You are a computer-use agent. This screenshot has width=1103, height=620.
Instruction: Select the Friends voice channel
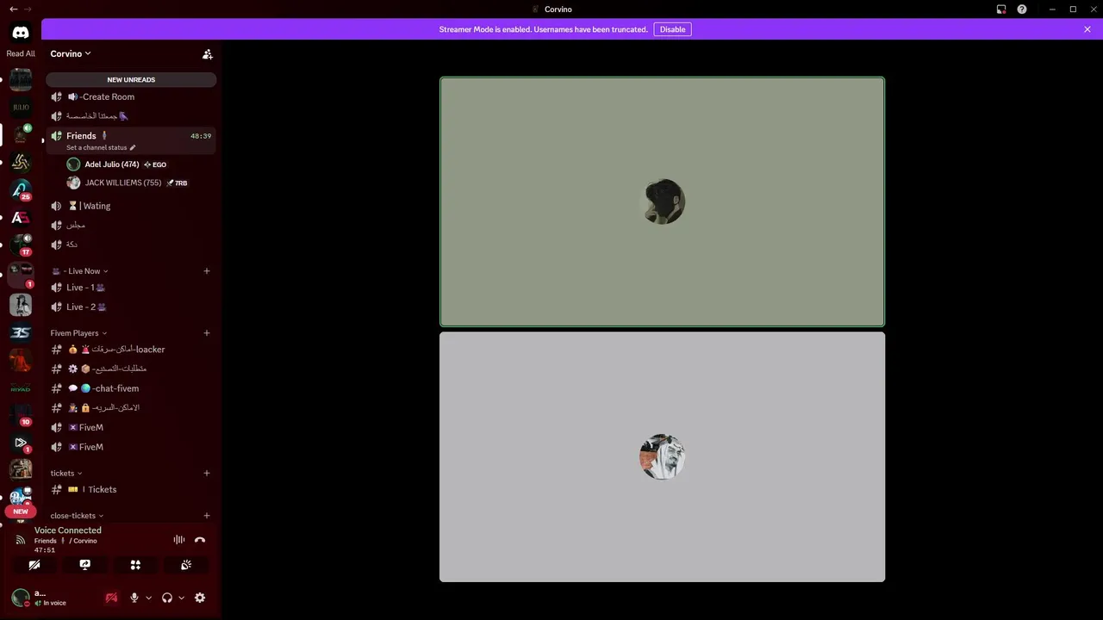pos(131,136)
